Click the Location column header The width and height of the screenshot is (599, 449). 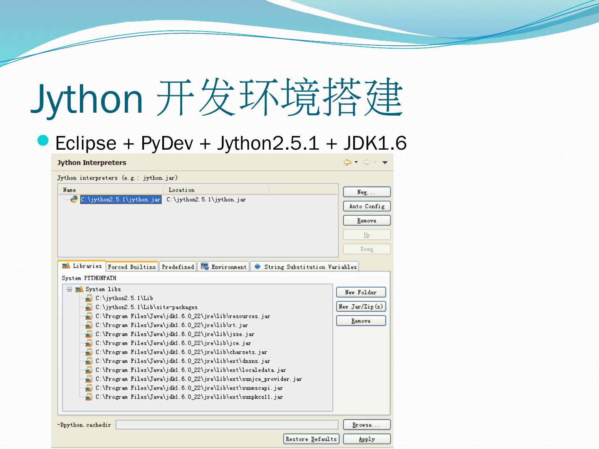pos(181,190)
